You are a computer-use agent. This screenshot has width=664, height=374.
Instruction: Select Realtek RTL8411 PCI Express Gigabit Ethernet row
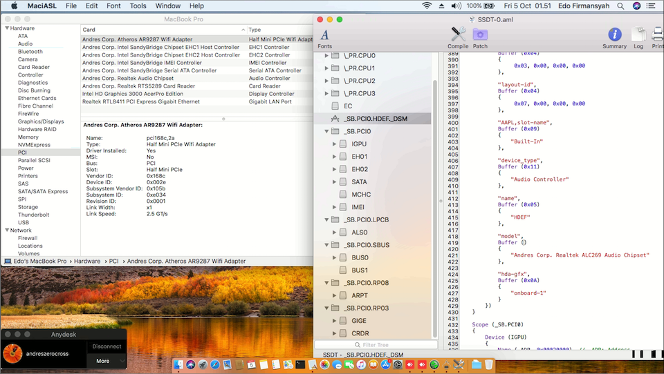[x=141, y=101]
